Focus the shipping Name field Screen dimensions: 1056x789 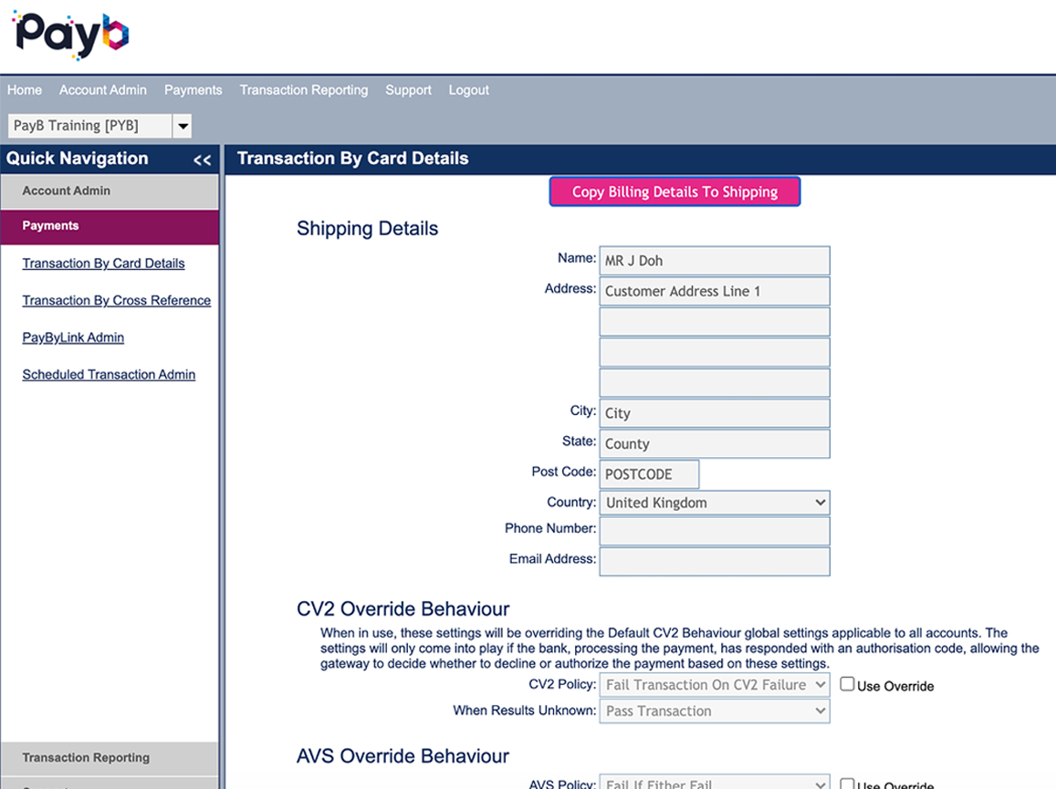715,261
